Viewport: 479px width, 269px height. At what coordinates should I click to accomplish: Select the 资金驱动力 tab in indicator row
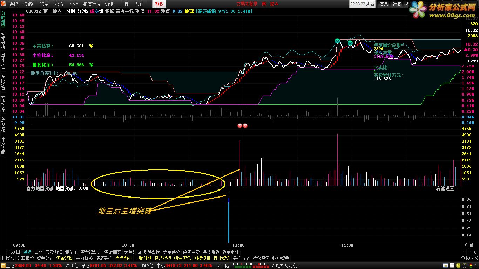pyautogui.click(x=91, y=252)
